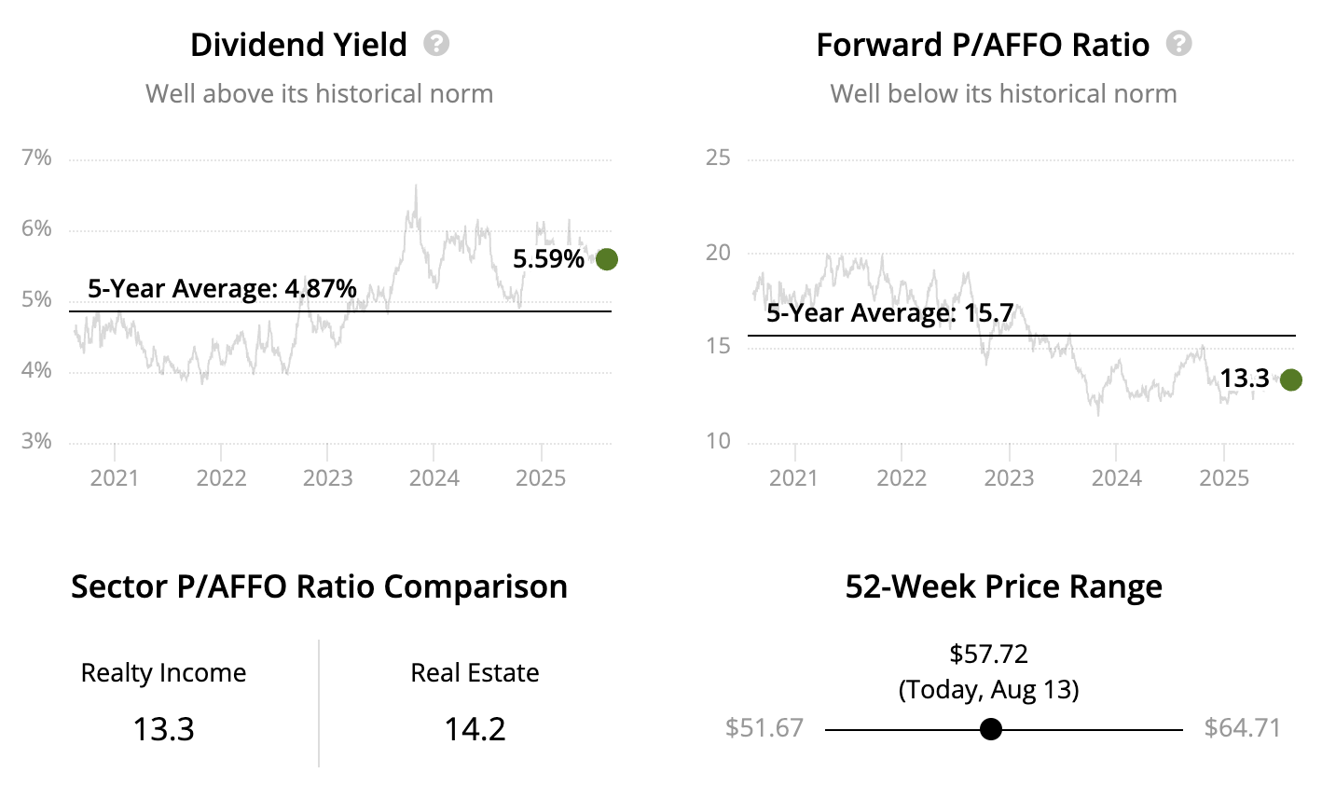Click the 52-Week Price Range heading

point(1004,586)
